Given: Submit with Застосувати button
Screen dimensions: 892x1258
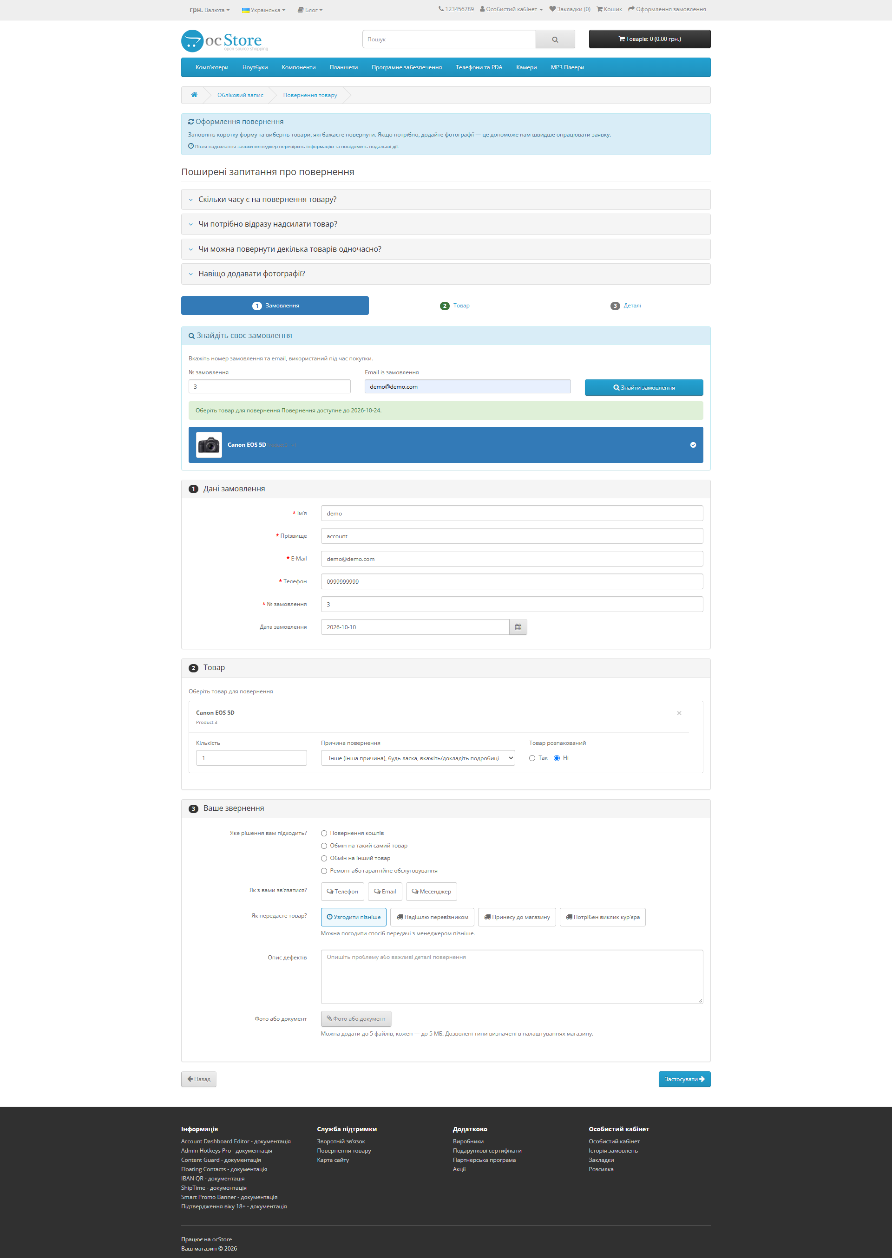Looking at the screenshot, I should tap(684, 1079).
